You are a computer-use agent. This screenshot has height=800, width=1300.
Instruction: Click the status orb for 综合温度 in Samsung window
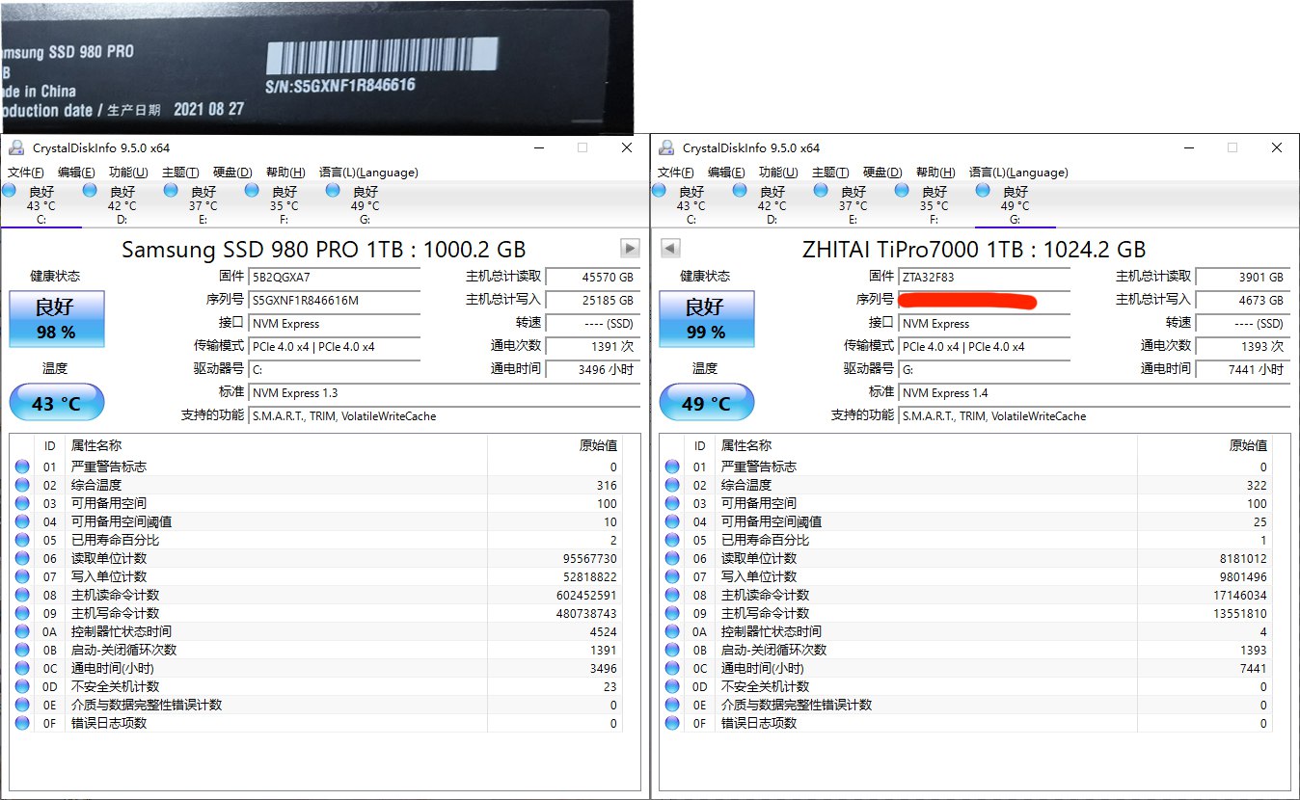click(22, 485)
